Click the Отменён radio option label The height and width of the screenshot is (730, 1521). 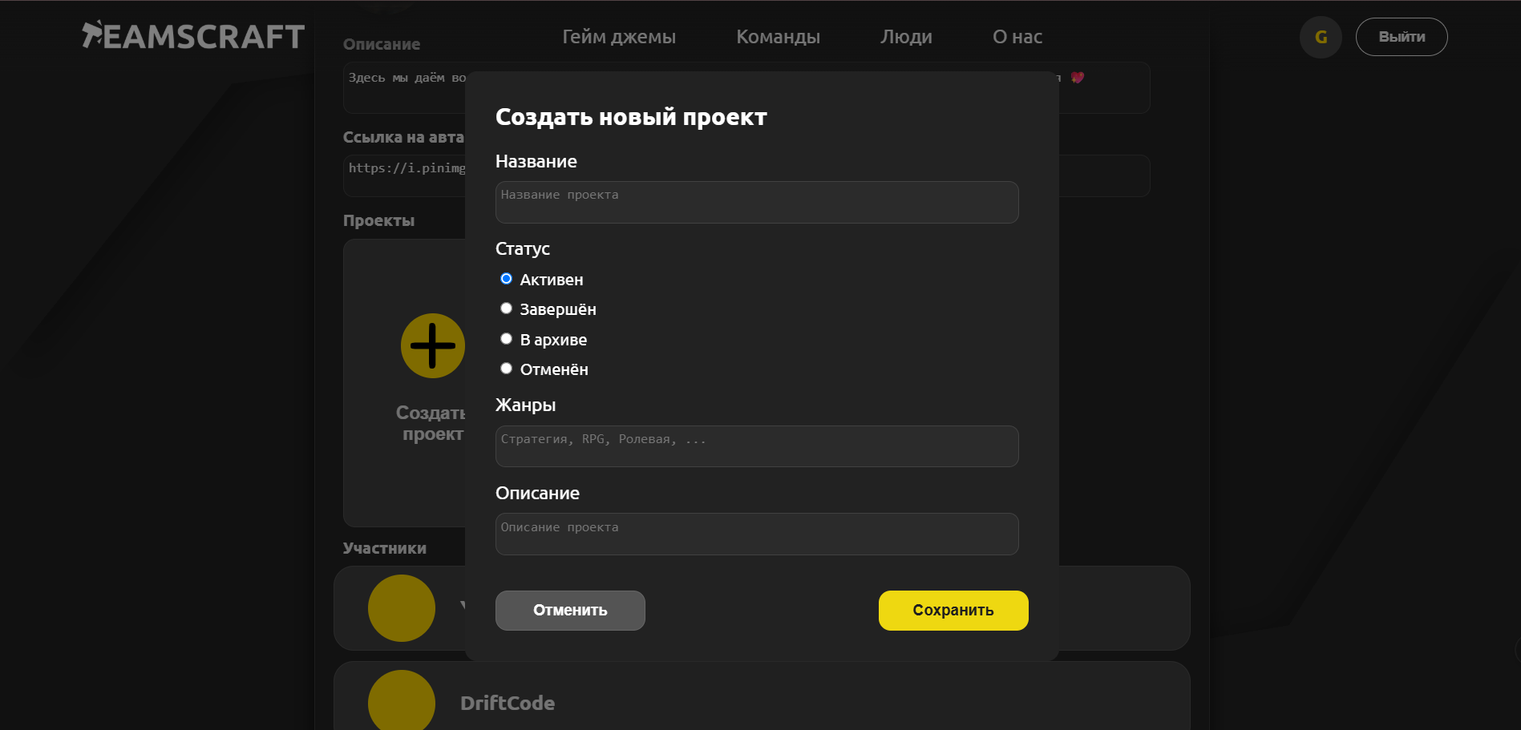click(x=554, y=369)
